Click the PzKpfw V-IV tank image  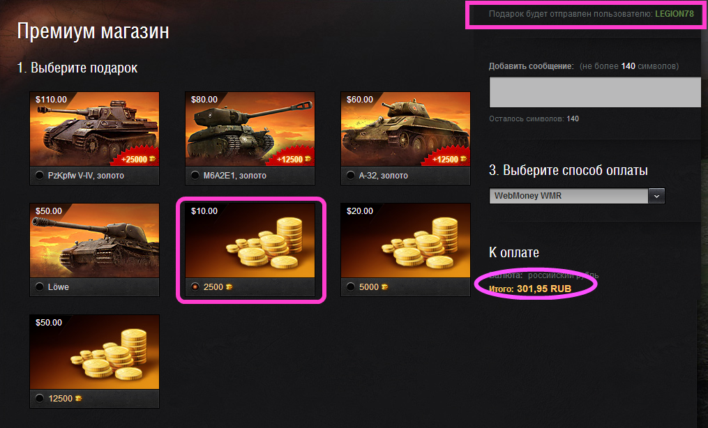(94, 129)
